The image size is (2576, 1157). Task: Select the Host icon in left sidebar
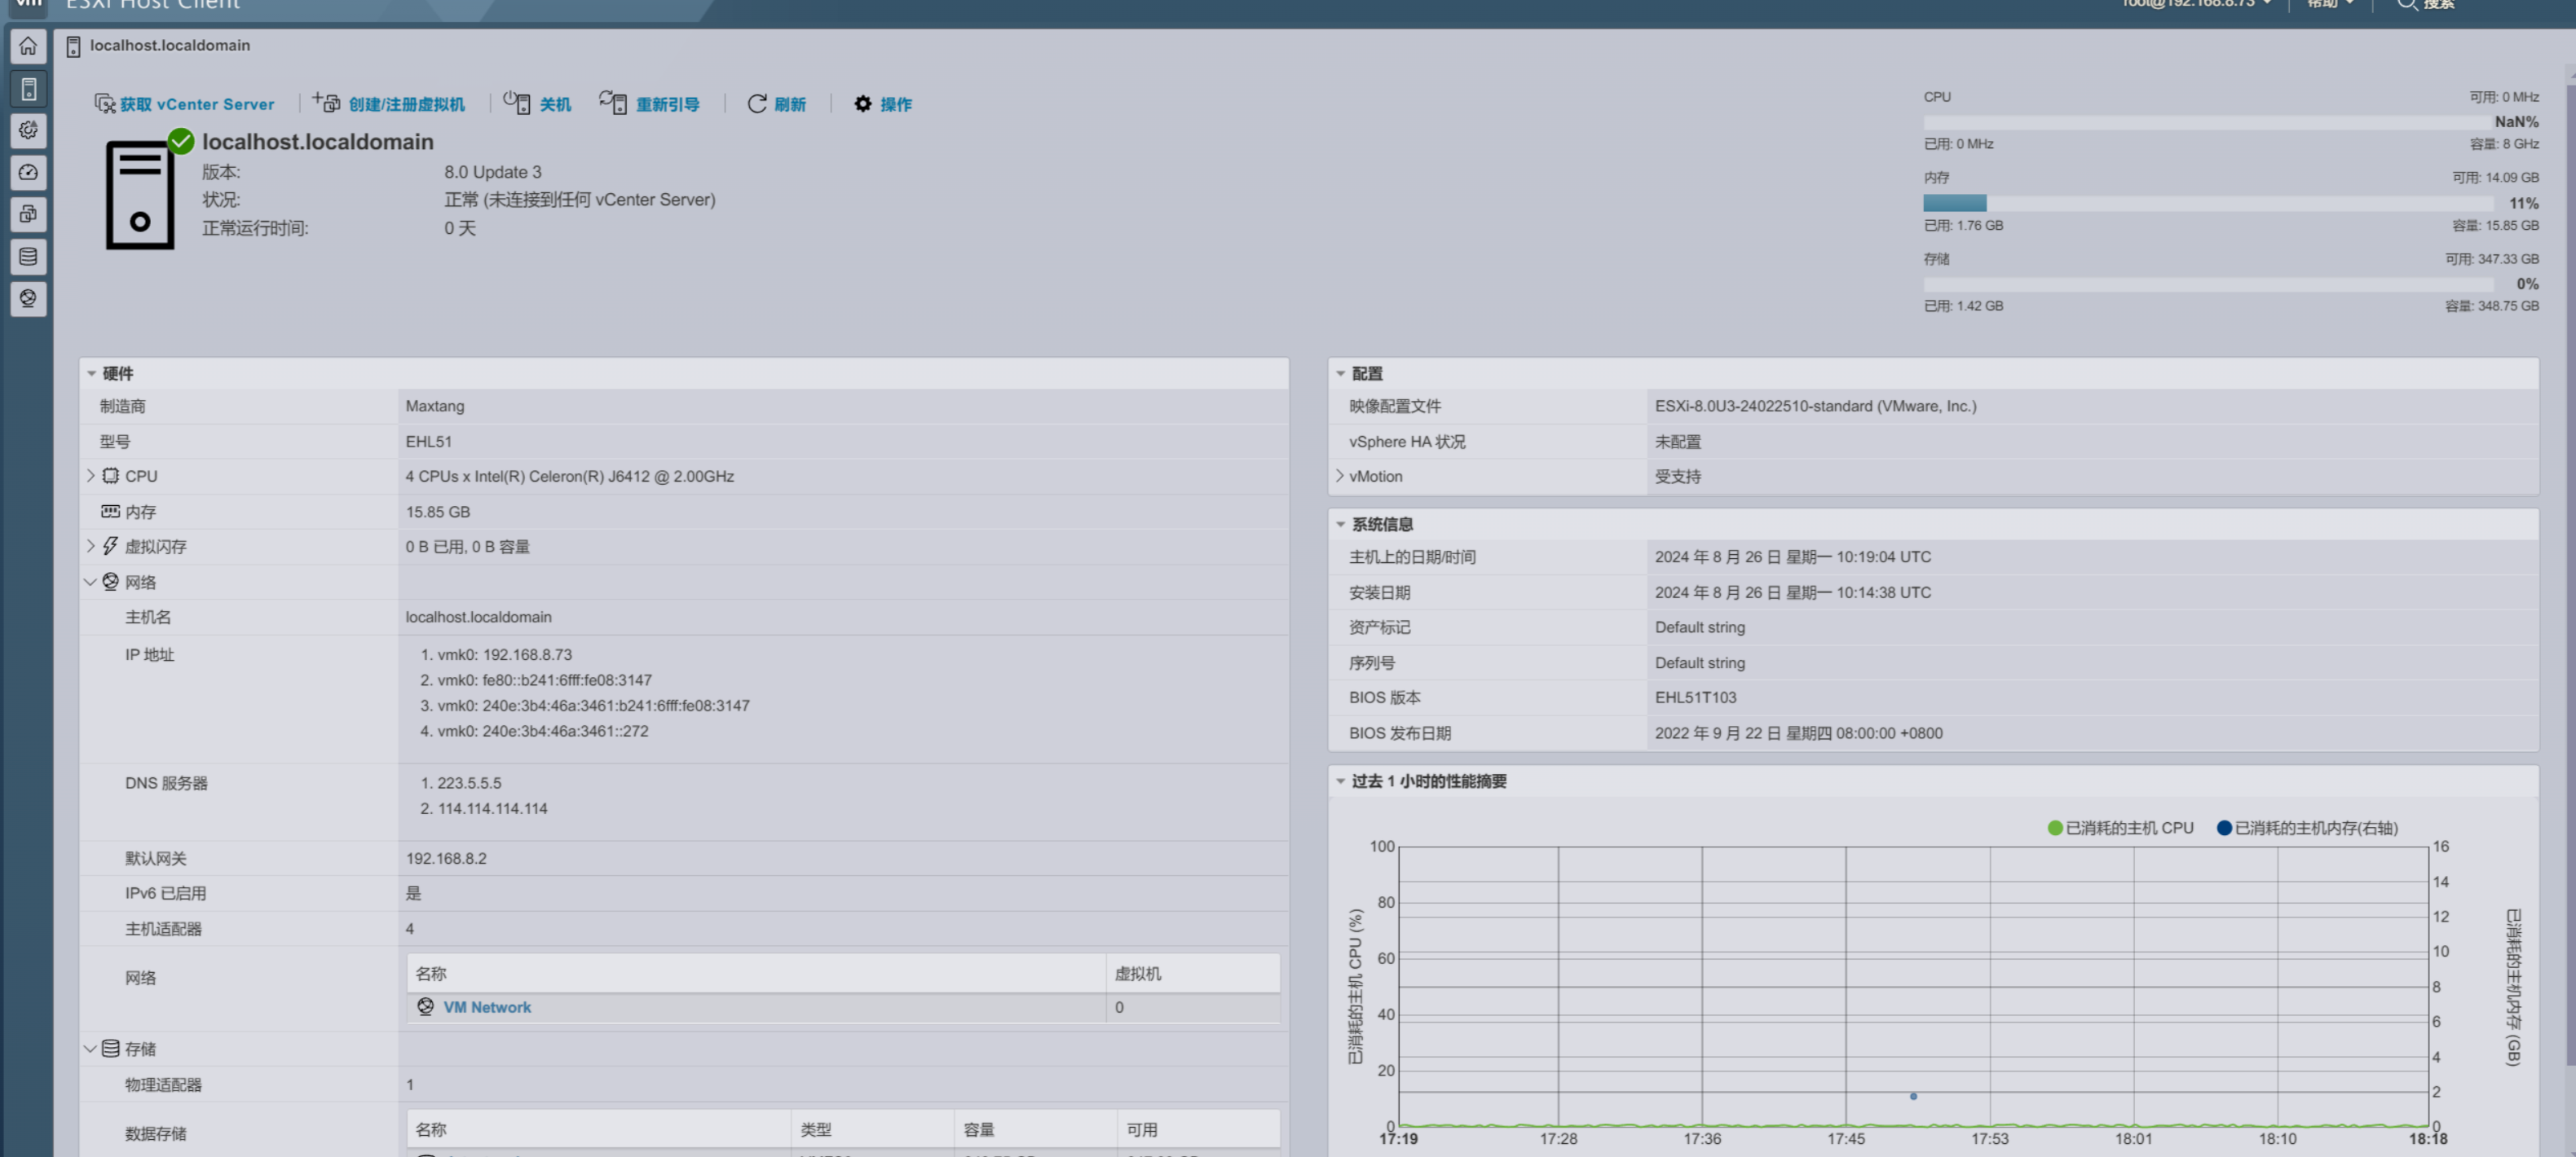click(28, 89)
